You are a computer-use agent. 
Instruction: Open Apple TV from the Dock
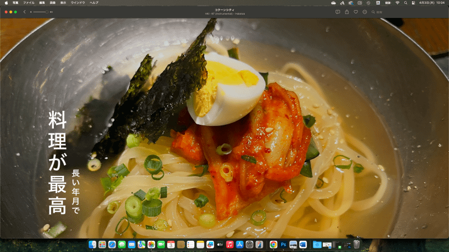[x=220, y=245]
